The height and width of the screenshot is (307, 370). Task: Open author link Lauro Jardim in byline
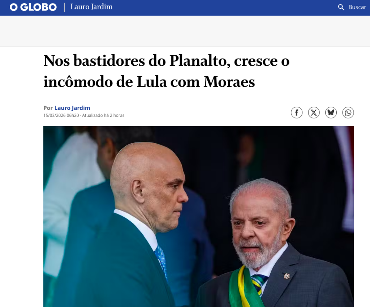72,108
